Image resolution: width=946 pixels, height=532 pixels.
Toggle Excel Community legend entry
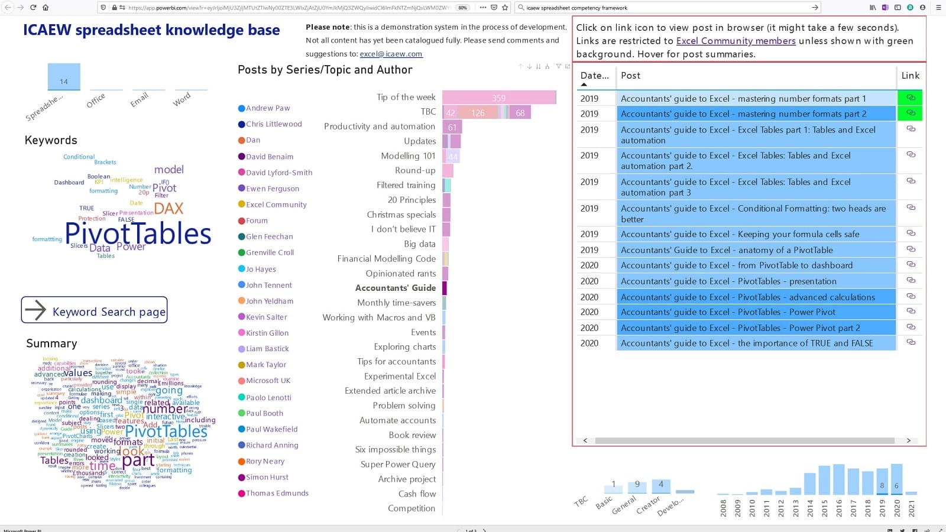[x=276, y=205]
